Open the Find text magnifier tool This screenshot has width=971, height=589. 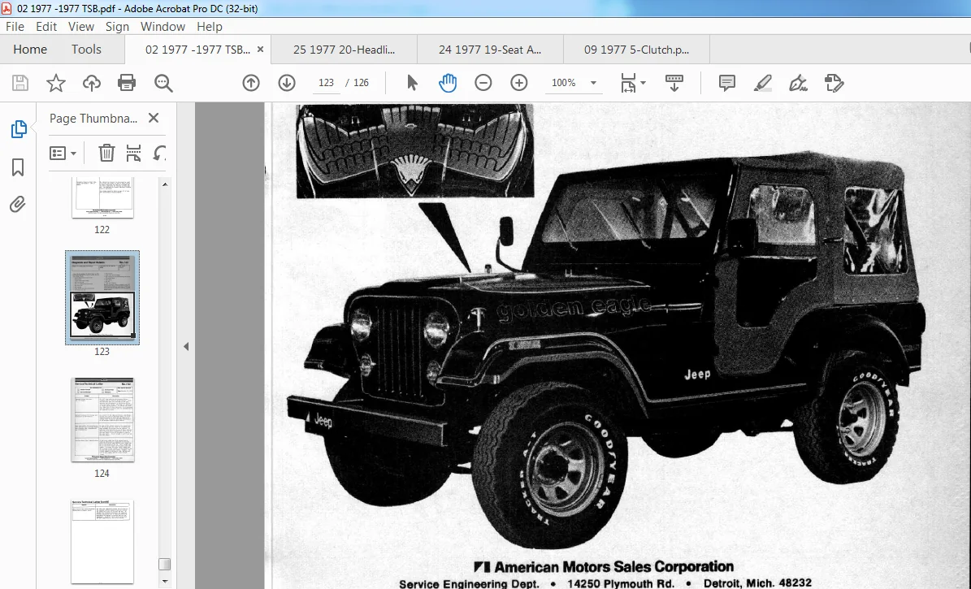coord(163,83)
